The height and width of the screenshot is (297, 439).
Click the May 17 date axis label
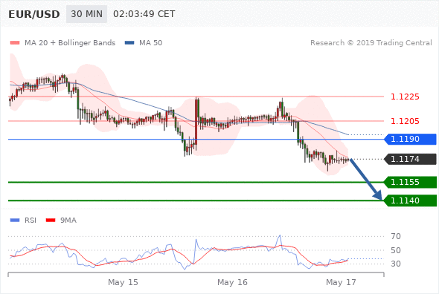[341, 282]
